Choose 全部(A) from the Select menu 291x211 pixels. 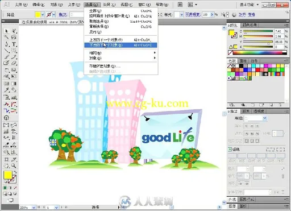(x=120, y=11)
